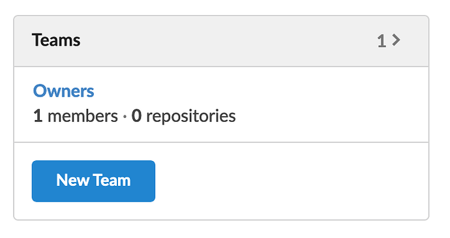This screenshot has width=450, height=238.
Task: Click the New Team button
Action: (93, 181)
